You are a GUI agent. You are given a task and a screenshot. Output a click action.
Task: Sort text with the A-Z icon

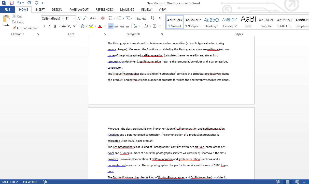pyautogui.click(x=152, y=19)
